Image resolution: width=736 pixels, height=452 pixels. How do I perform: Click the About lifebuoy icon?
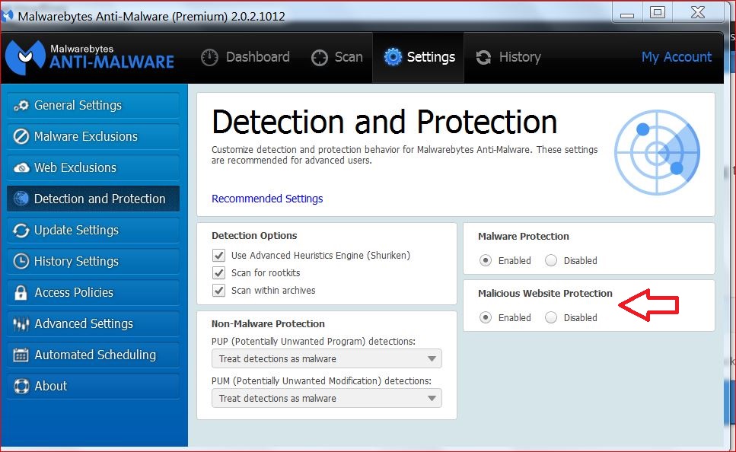(x=21, y=387)
